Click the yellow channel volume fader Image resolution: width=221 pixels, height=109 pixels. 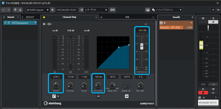click(x=201, y=45)
